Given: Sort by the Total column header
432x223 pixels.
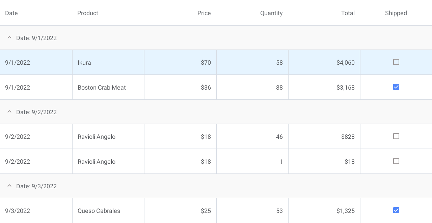Looking at the screenshot, I should [x=348, y=13].
